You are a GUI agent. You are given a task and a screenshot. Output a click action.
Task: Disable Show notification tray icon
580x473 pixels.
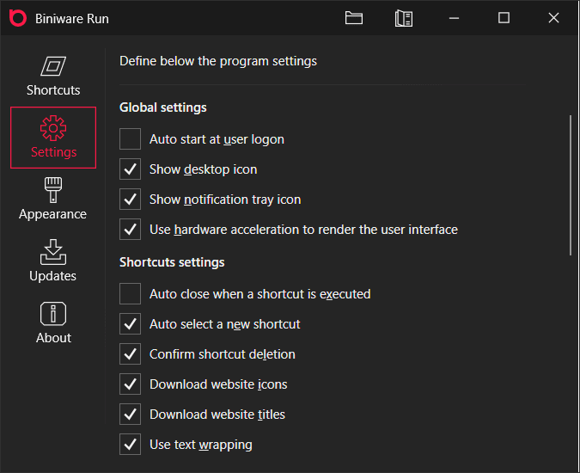point(131,200)
